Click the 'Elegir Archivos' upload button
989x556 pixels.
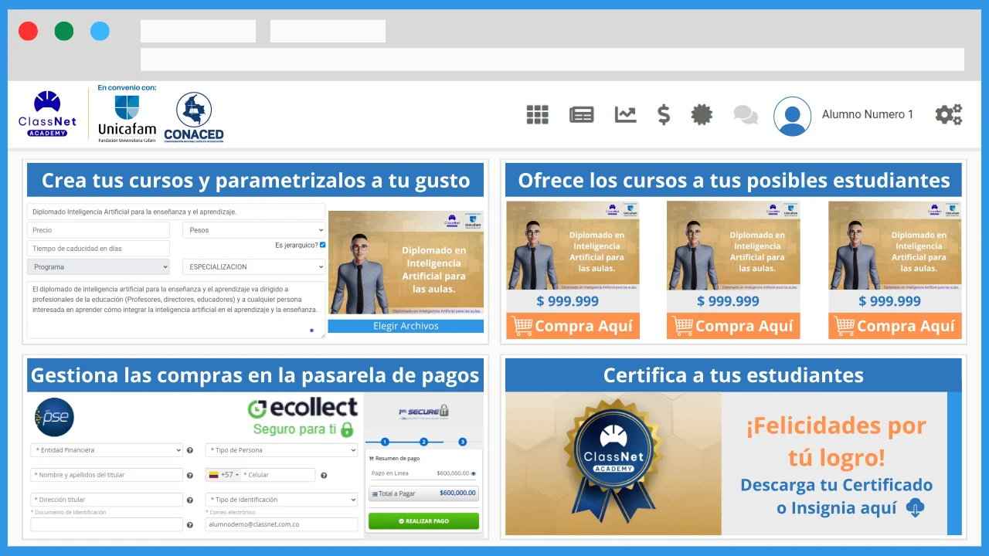click(406, 326)
